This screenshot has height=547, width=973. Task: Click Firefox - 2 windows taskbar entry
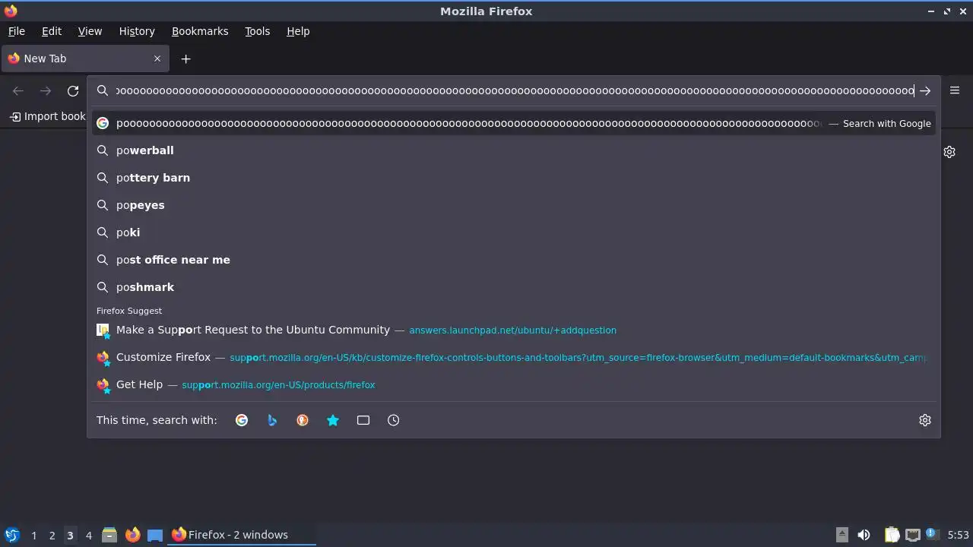242,535
